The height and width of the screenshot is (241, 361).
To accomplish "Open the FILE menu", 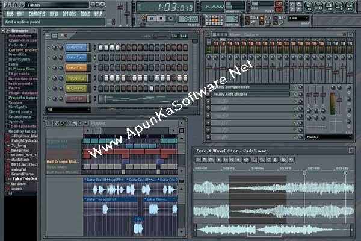I will tap(10, 14).
